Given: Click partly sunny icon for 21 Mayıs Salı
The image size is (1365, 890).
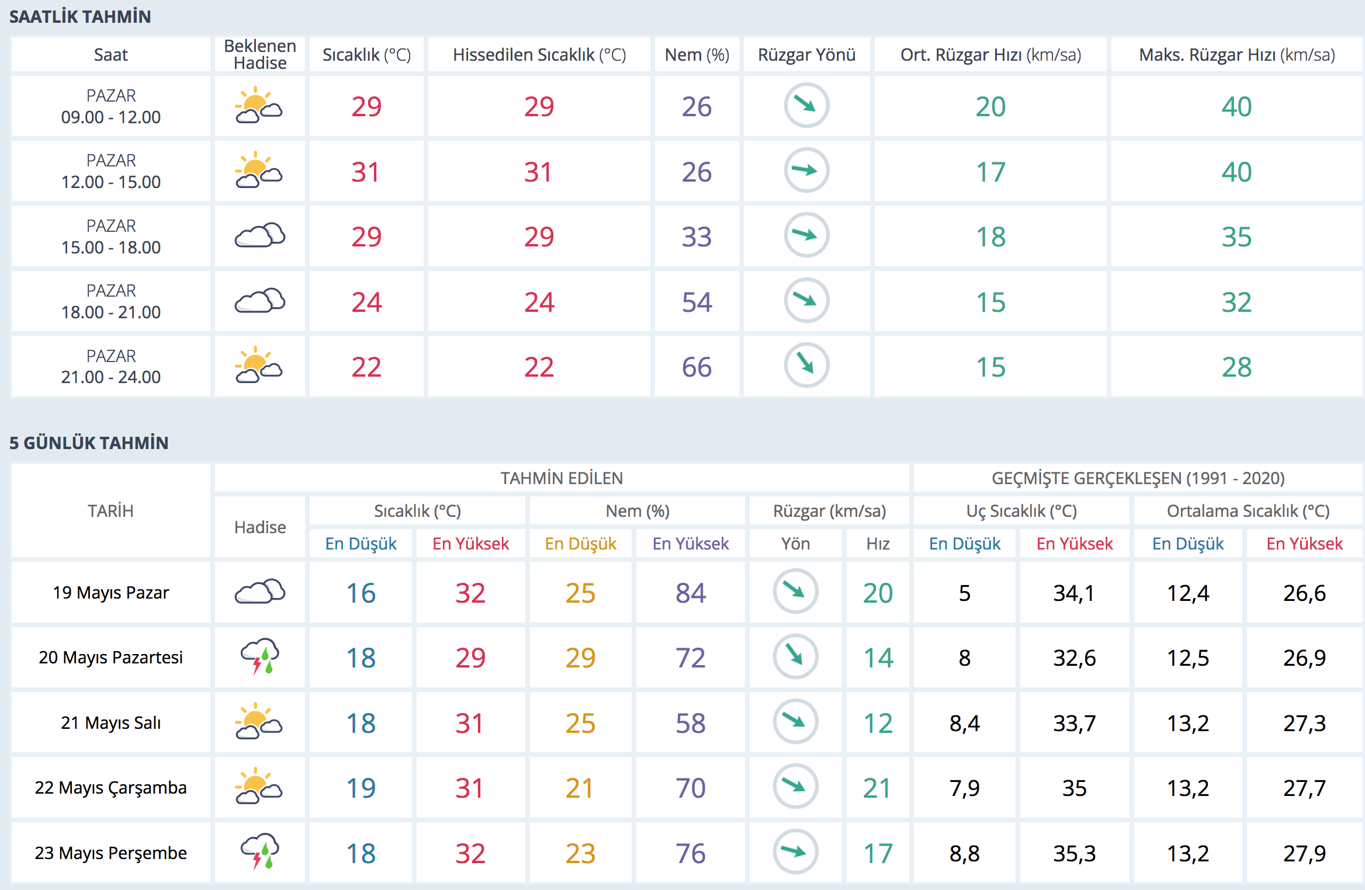Looking at the screenshot, I should (259, 722).
